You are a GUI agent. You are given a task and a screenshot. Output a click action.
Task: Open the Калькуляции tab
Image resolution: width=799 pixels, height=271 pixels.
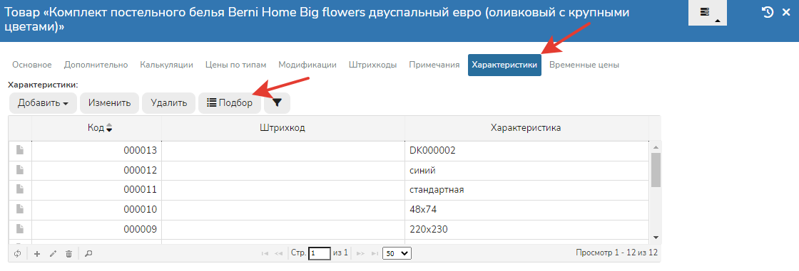(167, 65)
